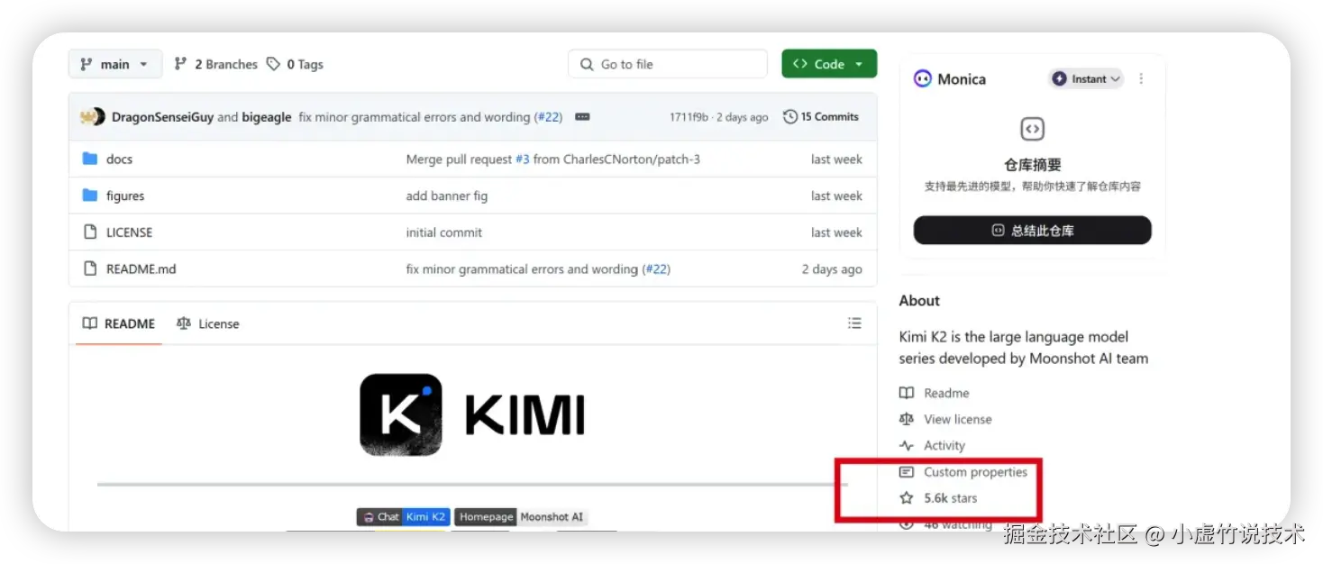Click '2 days ago' in README.md row
Viewport: 1323px width, 564px height.
click(x=832, y=269)
